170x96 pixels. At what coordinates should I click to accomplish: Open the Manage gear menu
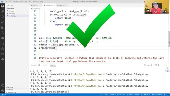3,91
